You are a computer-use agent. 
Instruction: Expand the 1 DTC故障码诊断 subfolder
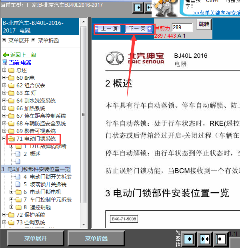pyautogui.click(x=11, y=146)
